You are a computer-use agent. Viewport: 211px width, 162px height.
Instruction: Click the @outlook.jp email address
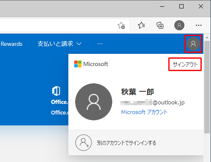click(x=152, y=103)
